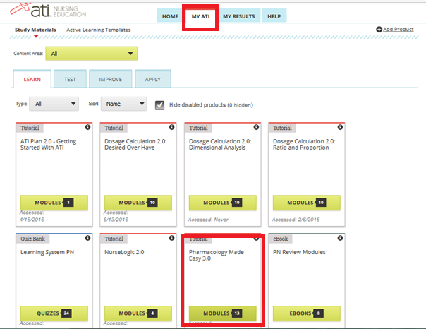Click the Accessed: Never text
The width and height of the screenshot is (426, 329).
pos(208,220)
